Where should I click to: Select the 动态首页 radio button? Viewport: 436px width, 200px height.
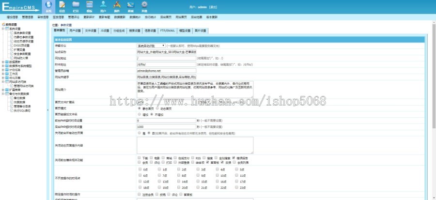point(157,108)
